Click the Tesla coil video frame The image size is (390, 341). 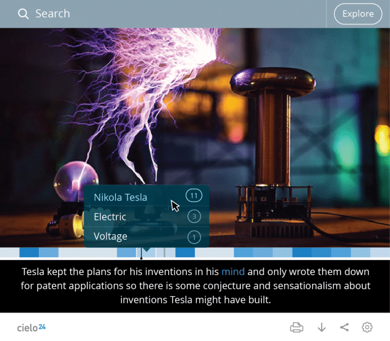tap(195, 138)
